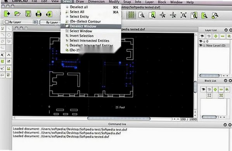The width and height of the screenshot is (232, 151).
Task: Remove the active block in the Block List
Action: (221, 89)
